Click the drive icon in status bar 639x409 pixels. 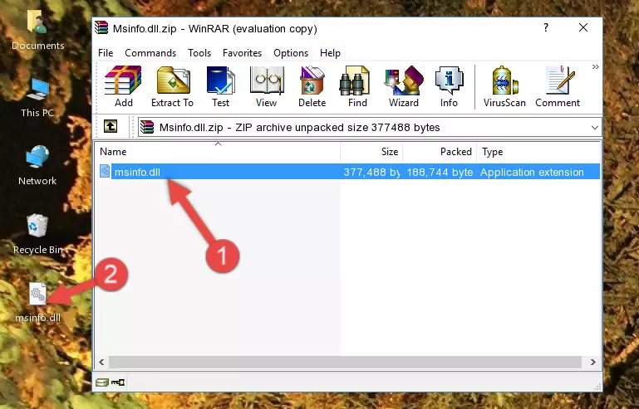(x=102, y=382)
